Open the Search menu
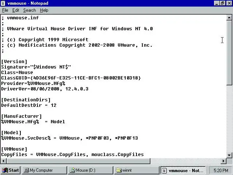Viewport: 233px width, 175px height. tap(29, 10)
